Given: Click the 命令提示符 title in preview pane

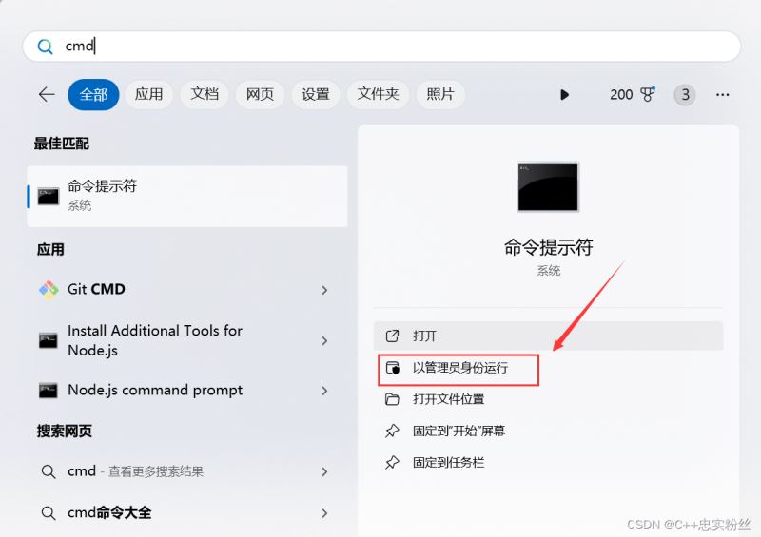Looking at the screenshot, I should pyautogui.click(x=549, y=247).
